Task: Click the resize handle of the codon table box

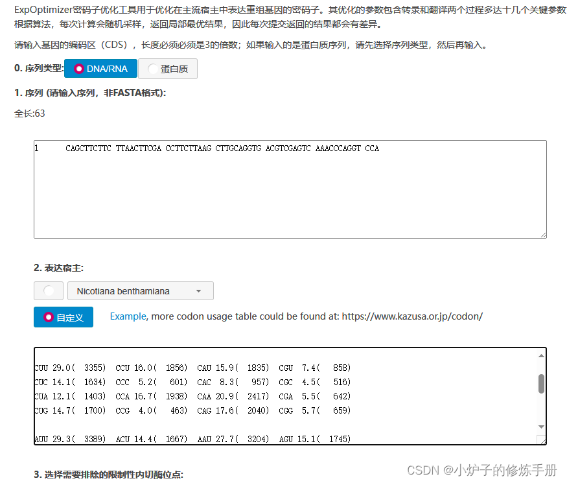Action: 542,440
